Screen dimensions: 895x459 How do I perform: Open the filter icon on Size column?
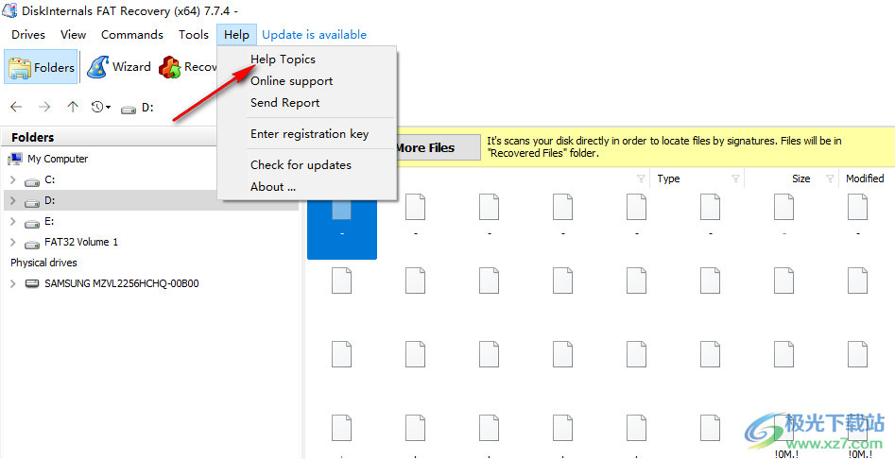pyautogui.click(x=830, y=179)
